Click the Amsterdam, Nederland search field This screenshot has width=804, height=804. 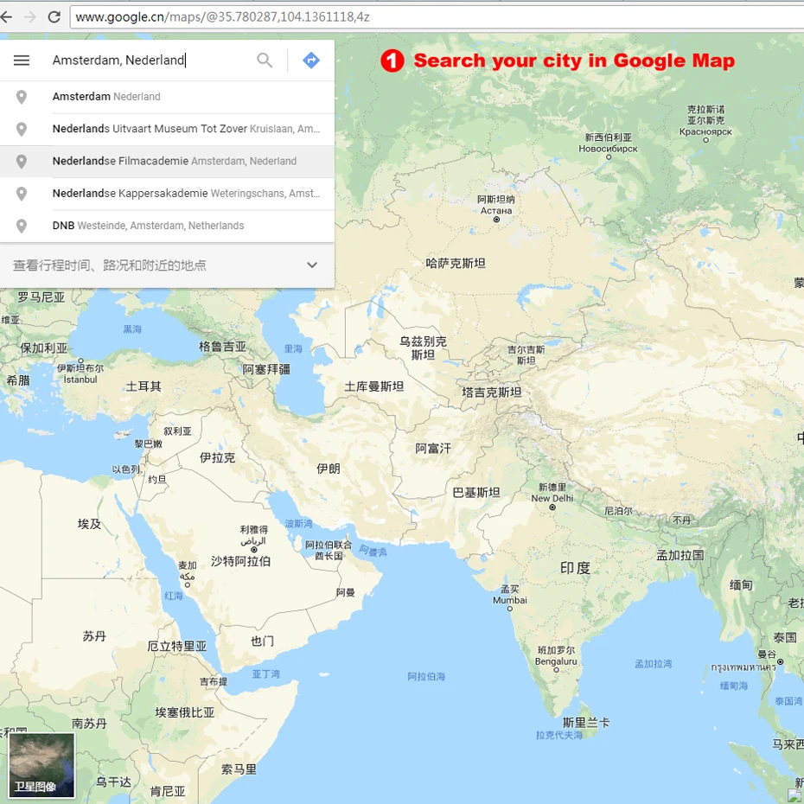(149, 61)
